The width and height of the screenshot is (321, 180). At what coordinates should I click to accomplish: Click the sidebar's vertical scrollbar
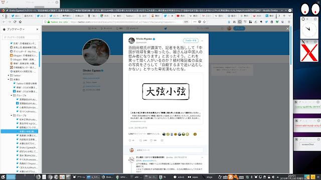(x=39, y=59)
